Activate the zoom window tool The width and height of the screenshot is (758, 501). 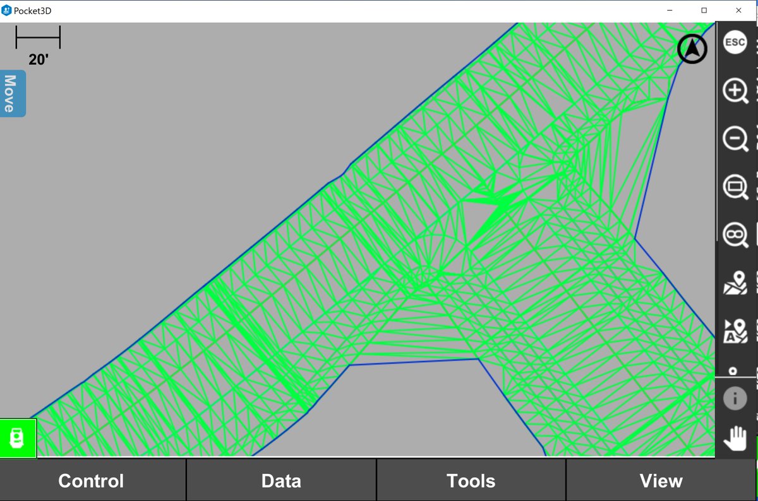(x=735, y=187)
